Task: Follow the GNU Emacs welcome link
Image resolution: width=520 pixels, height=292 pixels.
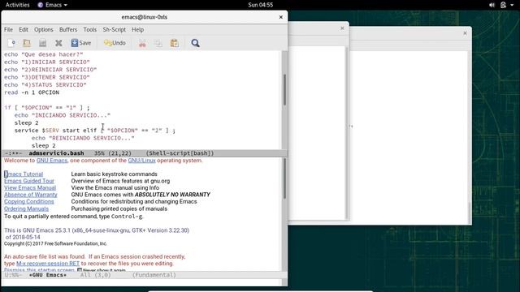Action: point(52,161)
